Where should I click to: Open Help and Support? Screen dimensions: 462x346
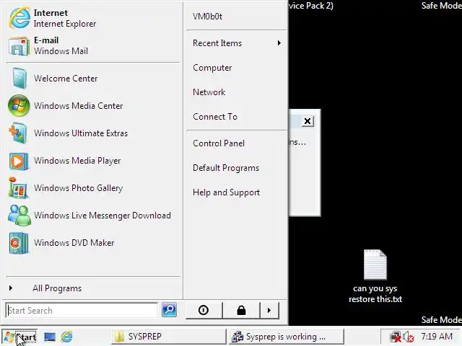click(226, 192)
